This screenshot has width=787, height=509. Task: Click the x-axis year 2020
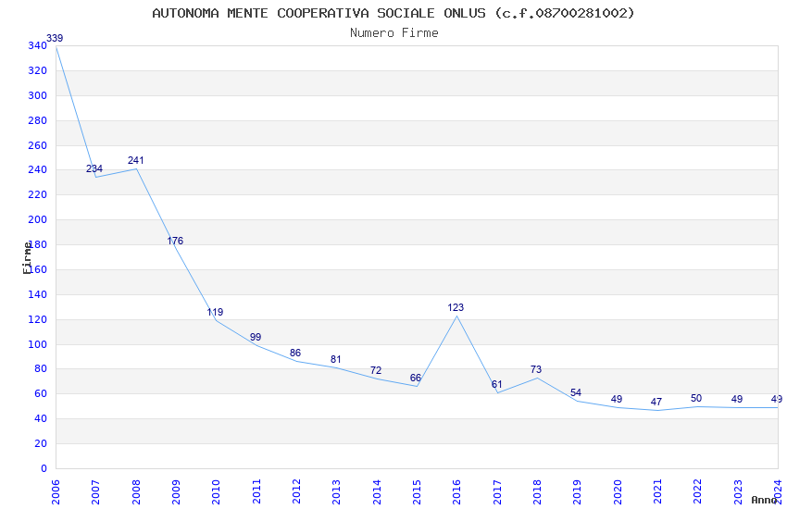pos(618,492)
